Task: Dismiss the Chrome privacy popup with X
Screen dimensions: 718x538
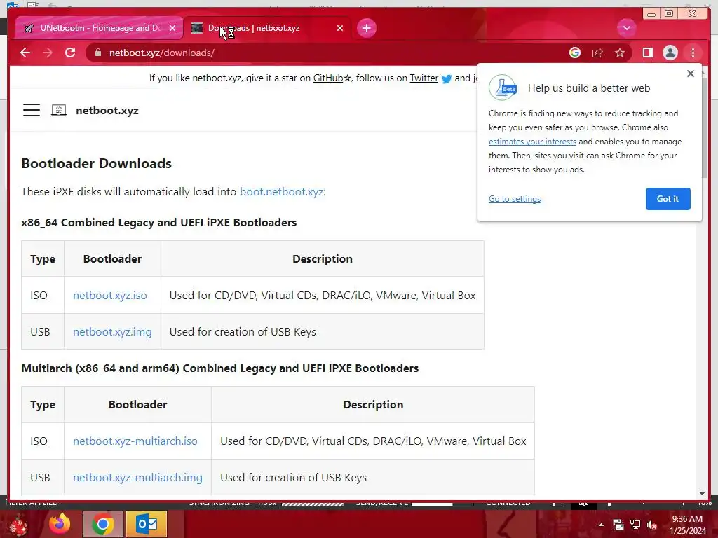Action: point(691,73)
